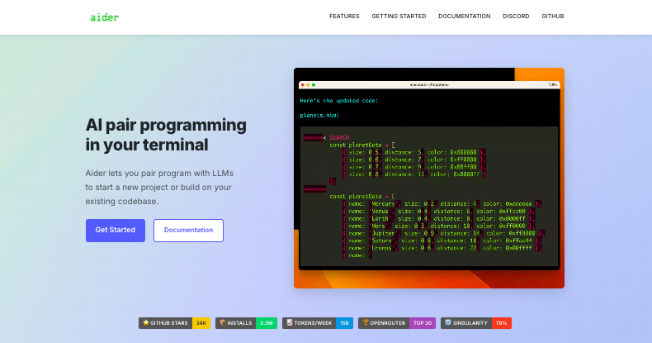This screenshot has height=343, width=652.
Task: Open the Singularity 79% badge
Action: click(x=476, y=323)
